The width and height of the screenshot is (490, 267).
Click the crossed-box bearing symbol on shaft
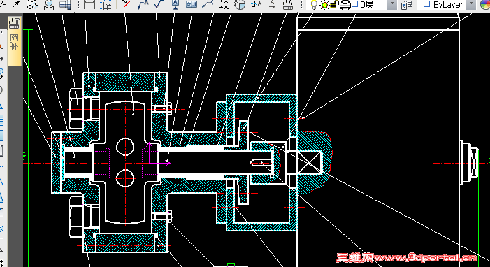pos(309,162)
